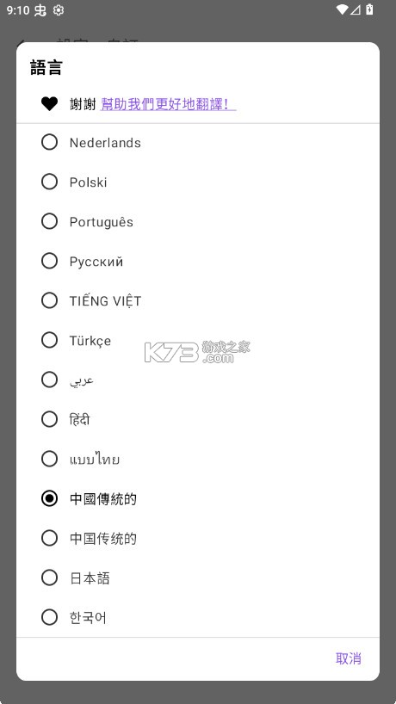396x704 pixels.
Task: Select the Thai แบบไทย option
Action: pyautogui.click(x=197, y=459)
